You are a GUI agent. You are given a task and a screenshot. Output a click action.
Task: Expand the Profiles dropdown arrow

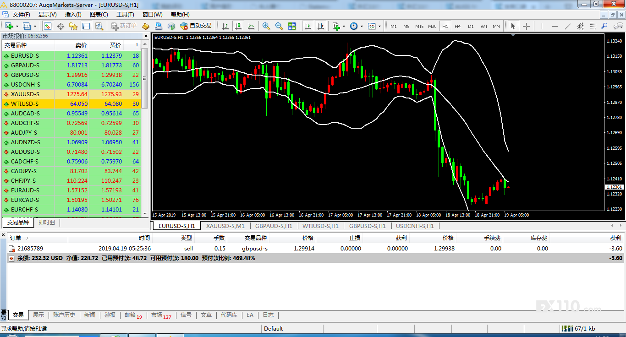coord(34,26)
